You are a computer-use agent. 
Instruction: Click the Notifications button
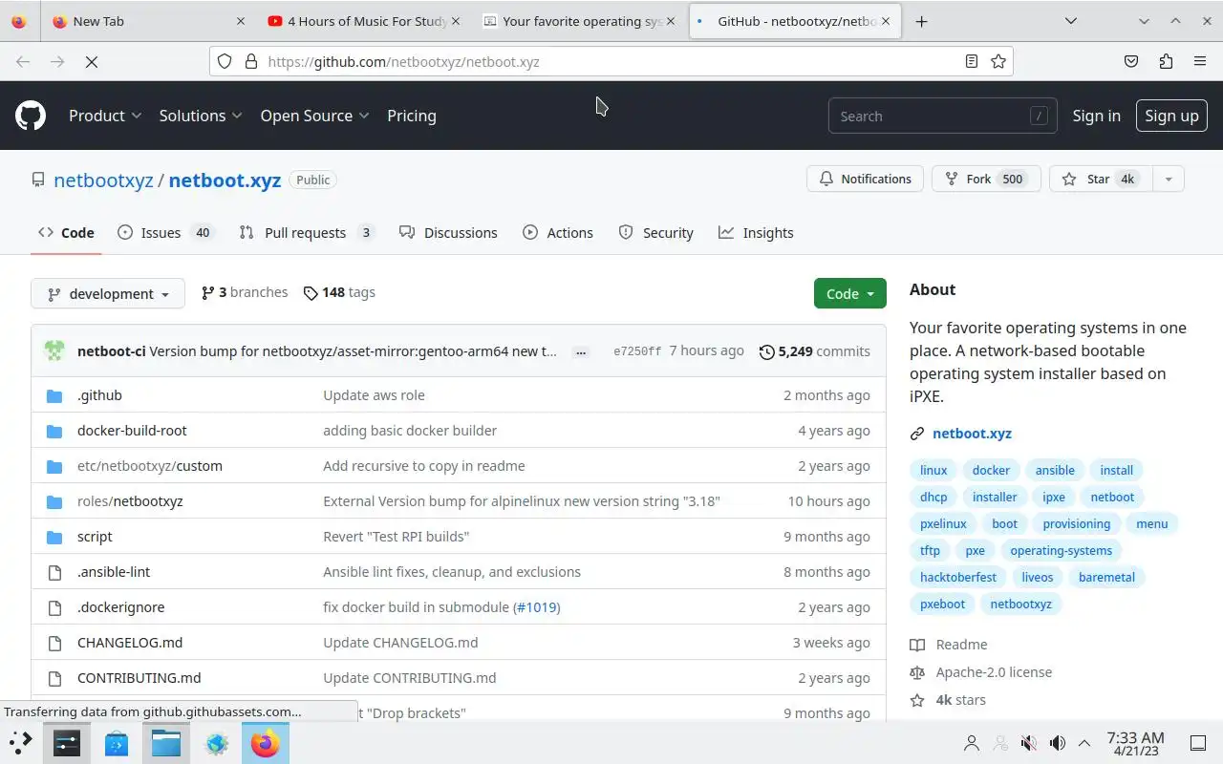tap(866, 179)
